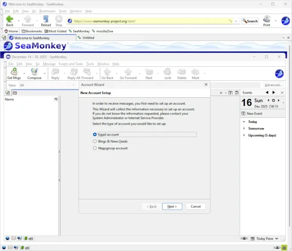The image size is (292, 251).
Task: Open the View filter dropdown set to All
Action: tap(47, 85)
